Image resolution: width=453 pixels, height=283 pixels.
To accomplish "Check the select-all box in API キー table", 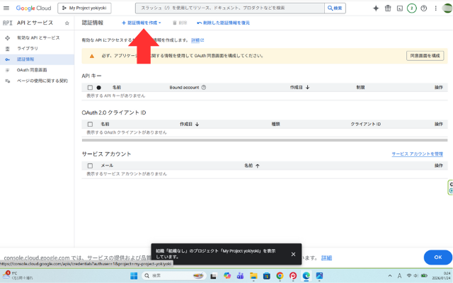I will tap(90, 87).
